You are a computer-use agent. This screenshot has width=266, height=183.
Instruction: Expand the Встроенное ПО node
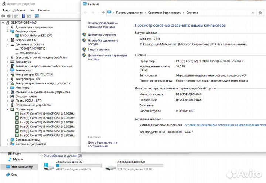coord(7,40)
